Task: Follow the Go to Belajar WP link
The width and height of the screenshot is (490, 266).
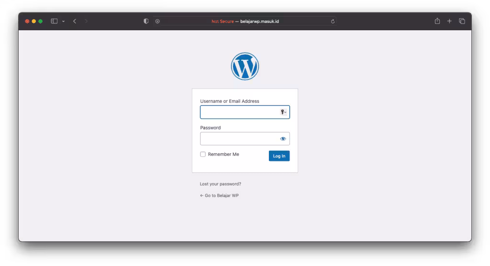Action: coord(219,195)
